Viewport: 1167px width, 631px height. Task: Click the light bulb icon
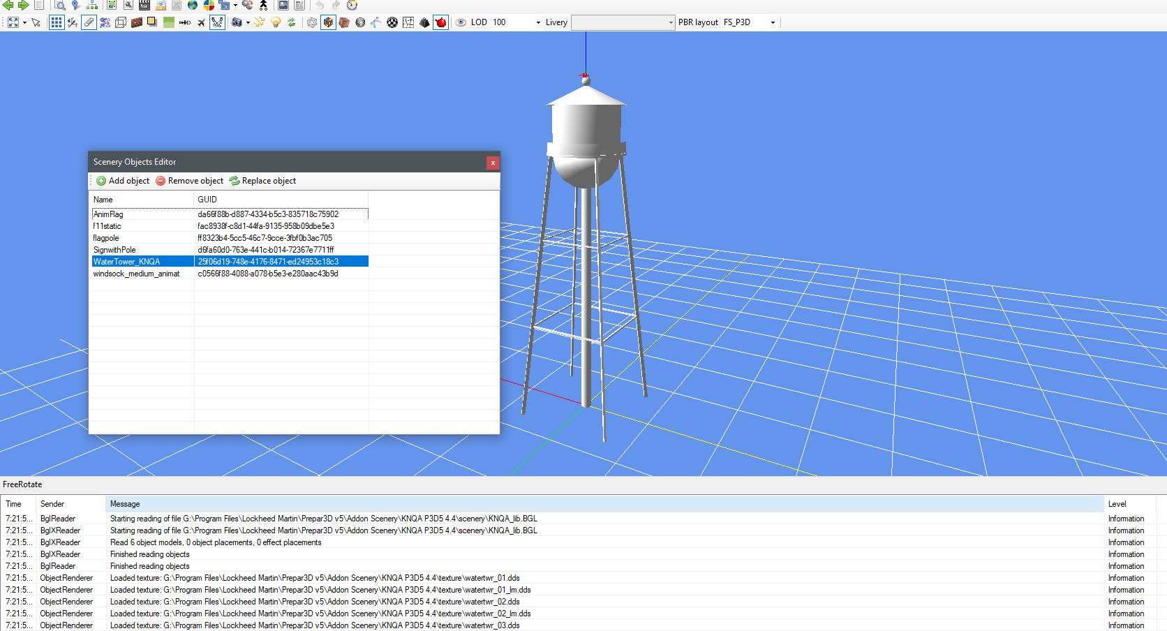click(276, 22)
